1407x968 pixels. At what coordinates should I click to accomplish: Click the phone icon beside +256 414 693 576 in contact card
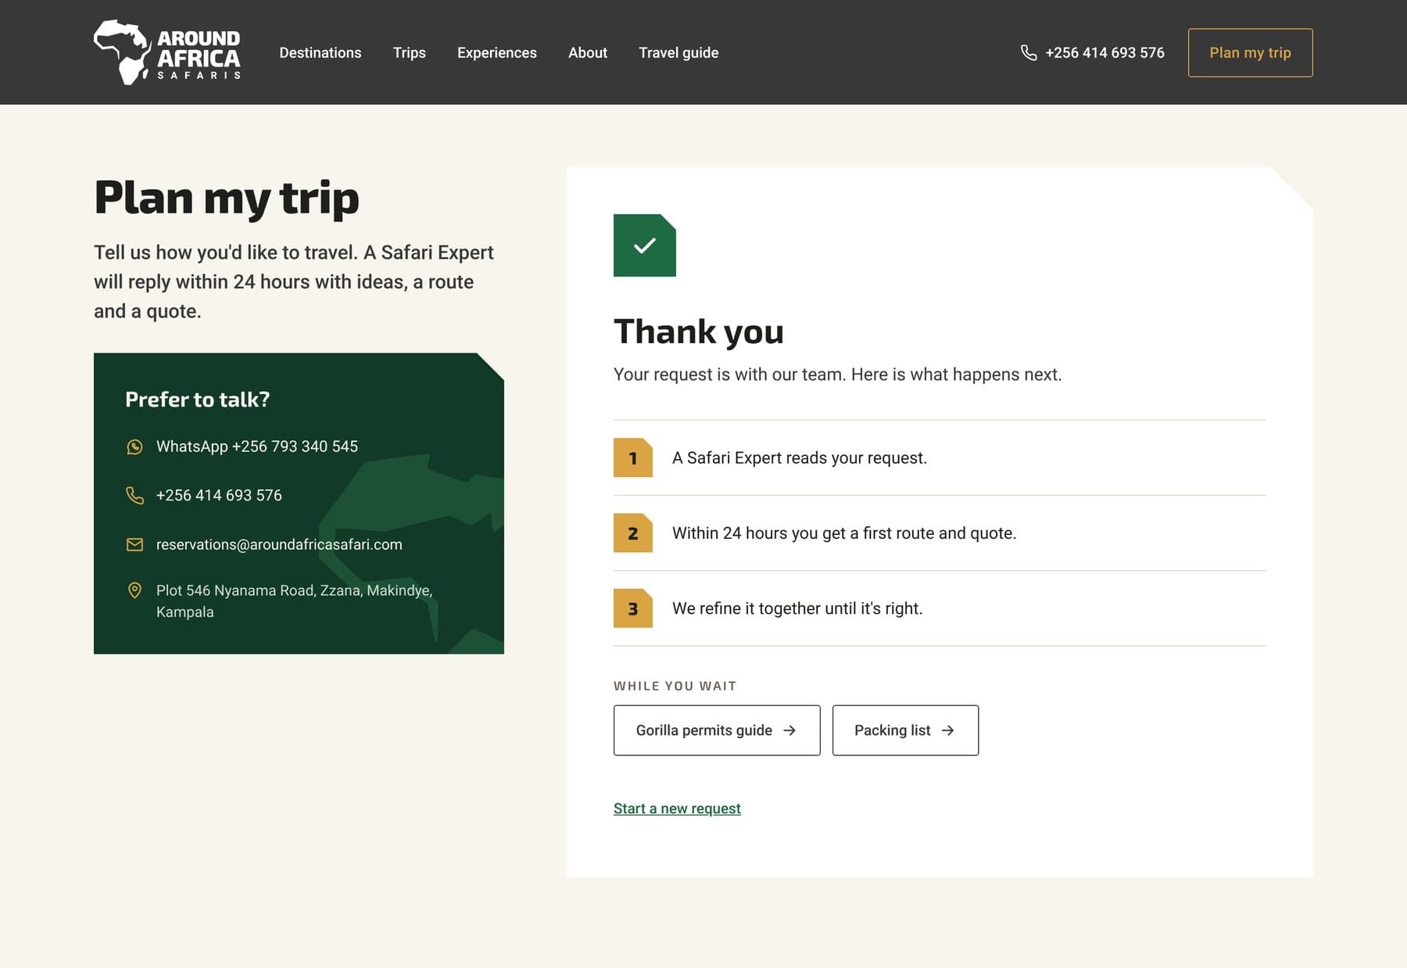(x=134, y=496)
